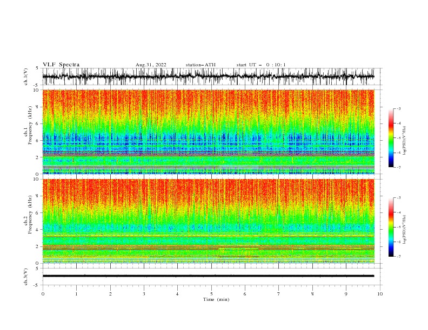The height and width of the screenshot is (330, 428).
Task: Click the ch.2 spectrogram color scale bar
Action: (391, 227)
